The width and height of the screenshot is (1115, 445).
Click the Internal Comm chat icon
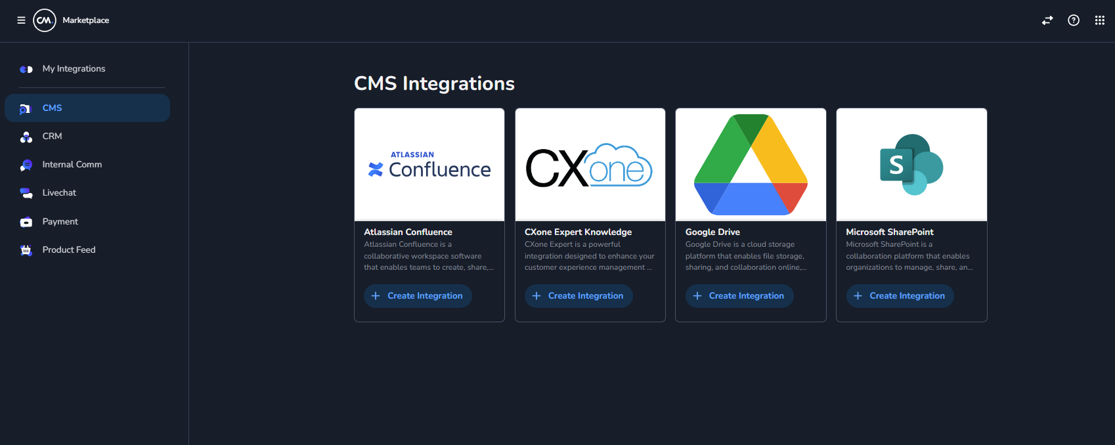(26, 165)
